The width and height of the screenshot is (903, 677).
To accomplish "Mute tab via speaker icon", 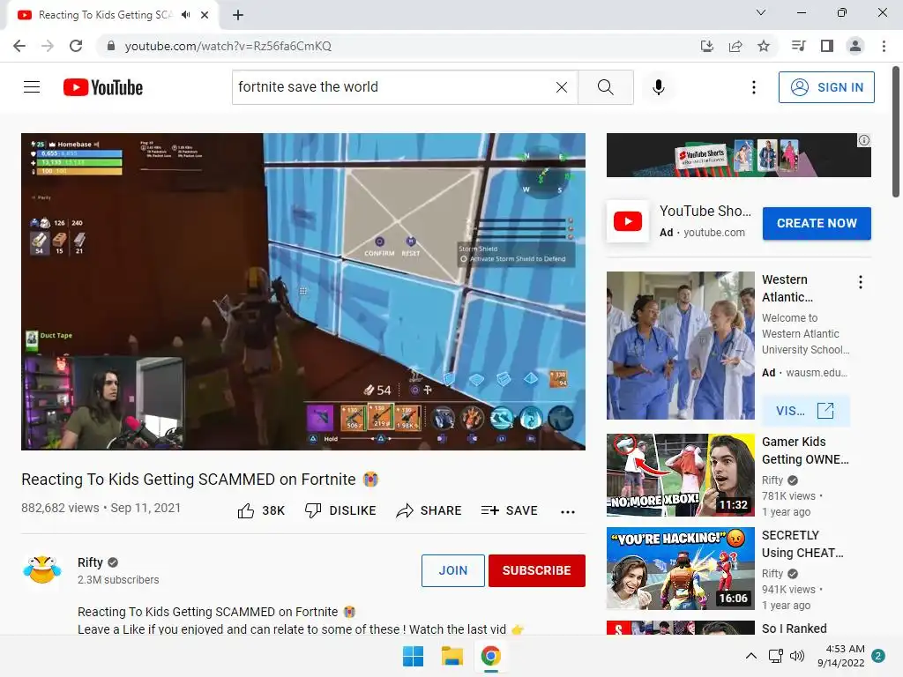I will click(x=185, y=15).
